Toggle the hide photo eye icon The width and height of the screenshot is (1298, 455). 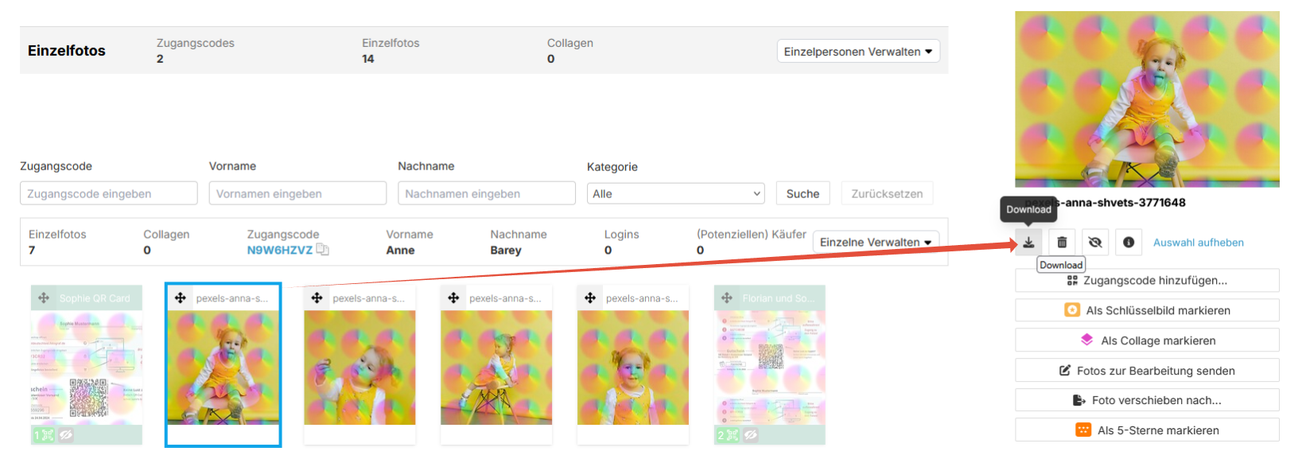coord(1095,243)
